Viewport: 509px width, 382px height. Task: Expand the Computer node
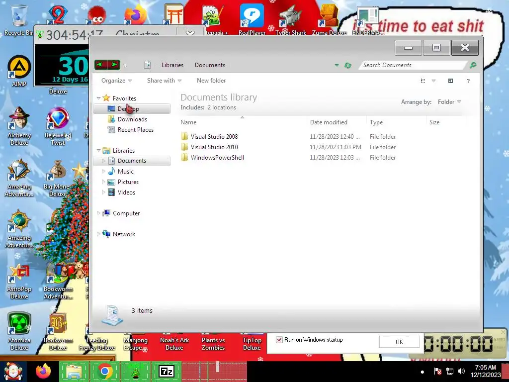[99, 213]
